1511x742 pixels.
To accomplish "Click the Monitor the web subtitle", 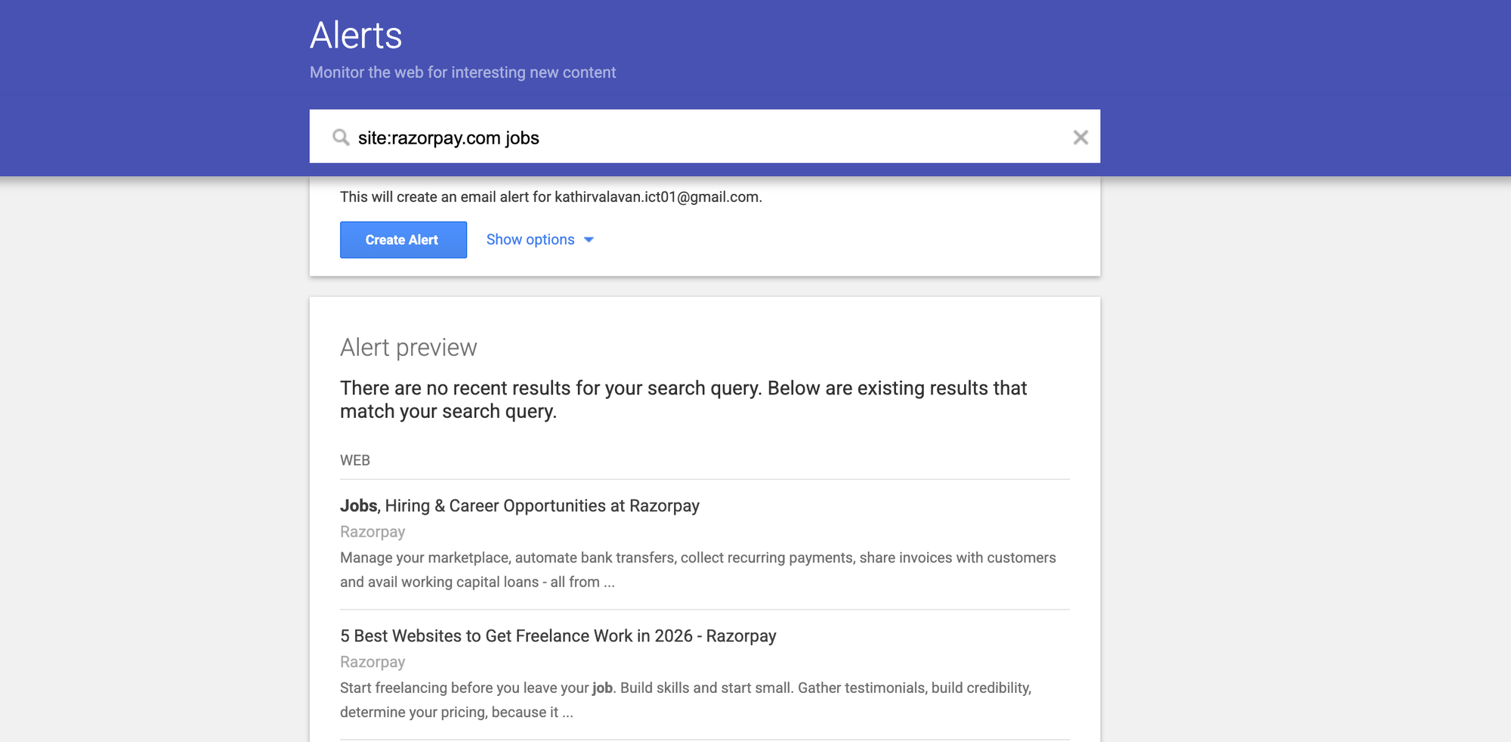I will pos(462,73).
